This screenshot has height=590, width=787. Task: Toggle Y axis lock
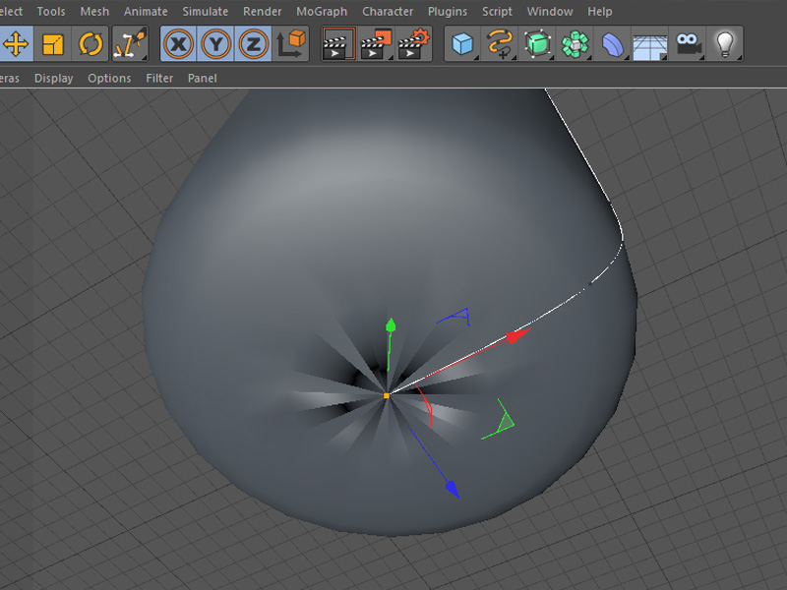(215, 44)
